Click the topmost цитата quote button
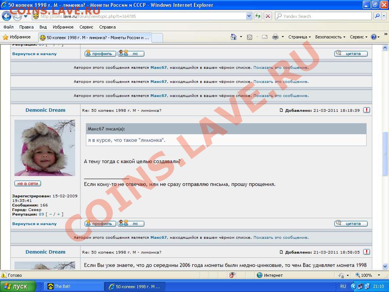 (x=351, y=54)
